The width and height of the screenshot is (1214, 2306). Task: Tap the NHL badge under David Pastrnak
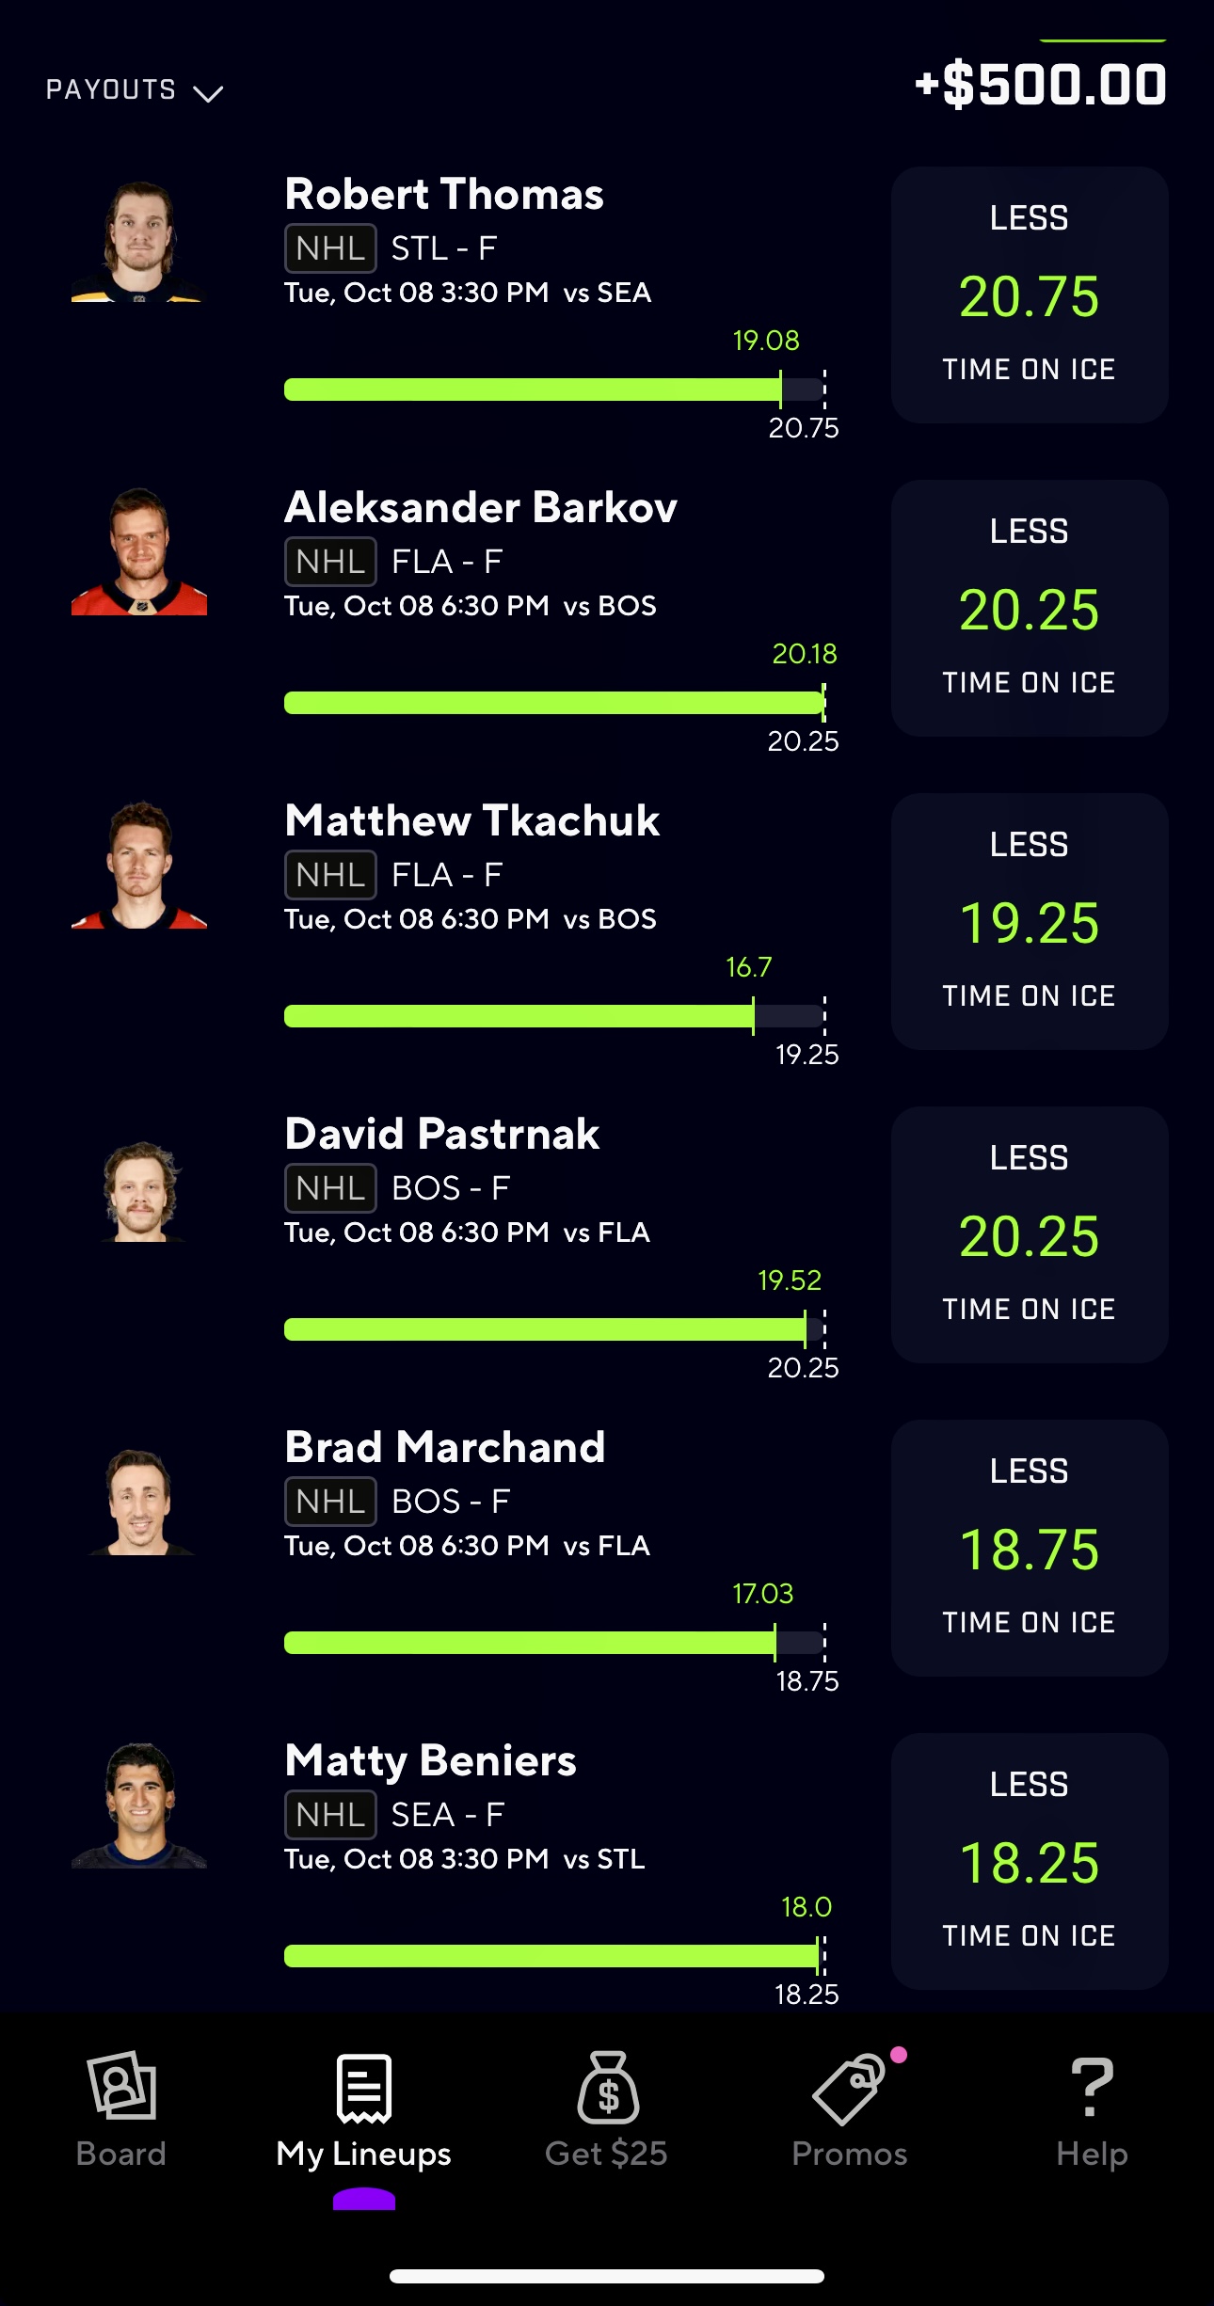tap(330, 1188)
